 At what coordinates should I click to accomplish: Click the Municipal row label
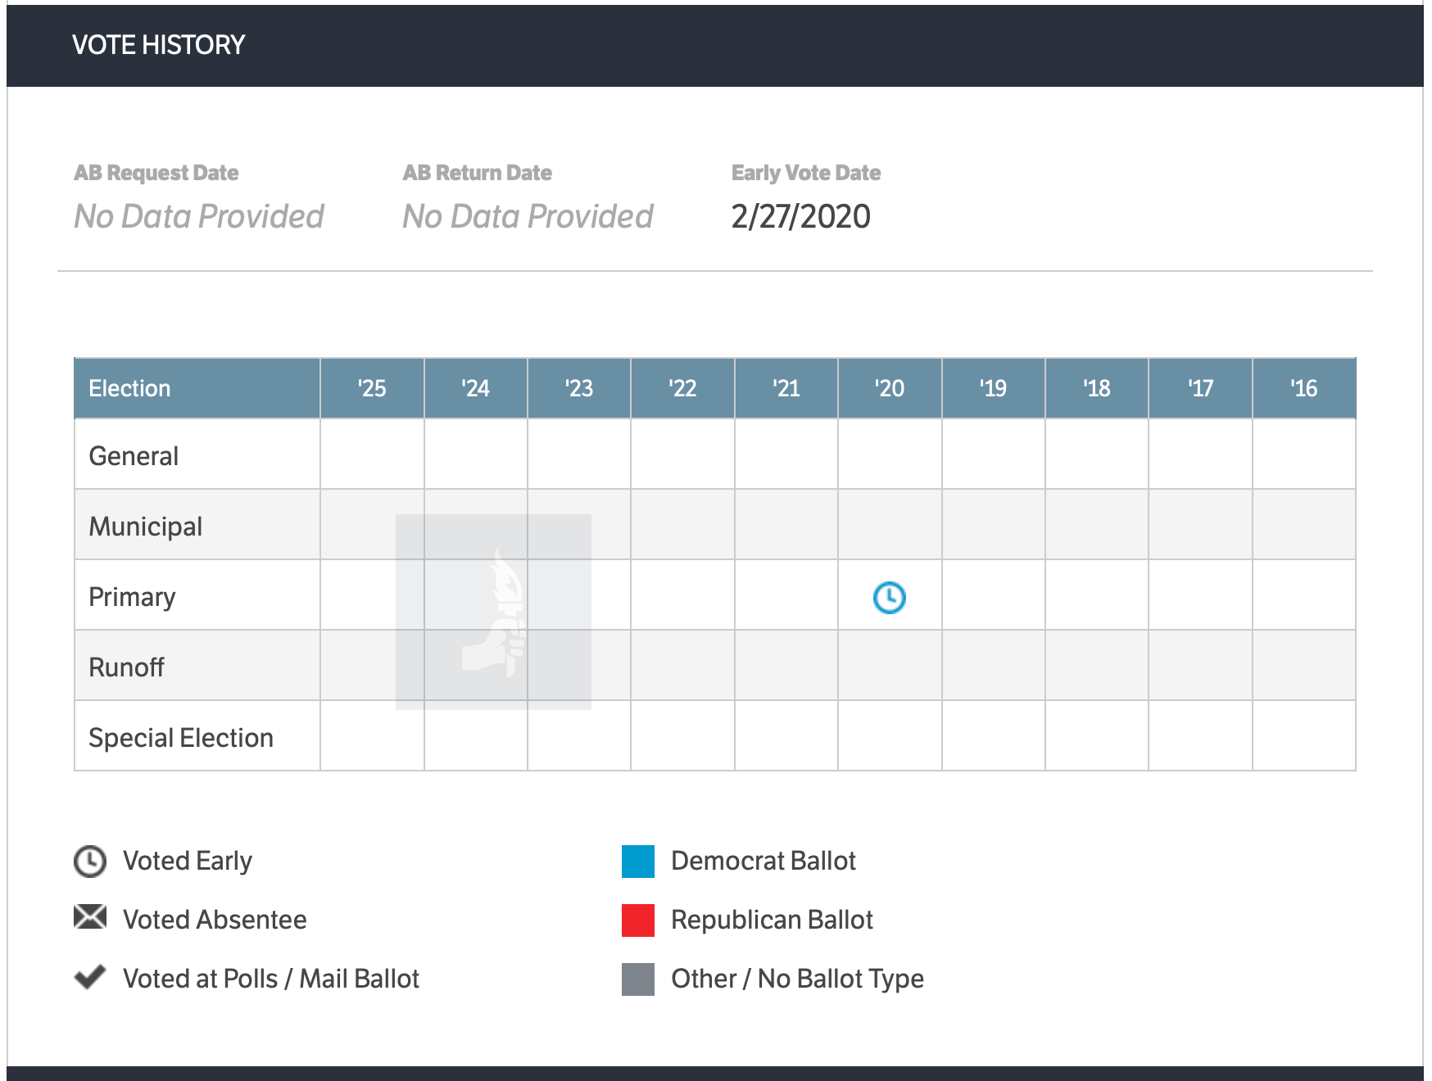pos(145,527)
